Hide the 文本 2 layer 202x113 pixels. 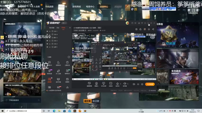[x=47, y=44]
